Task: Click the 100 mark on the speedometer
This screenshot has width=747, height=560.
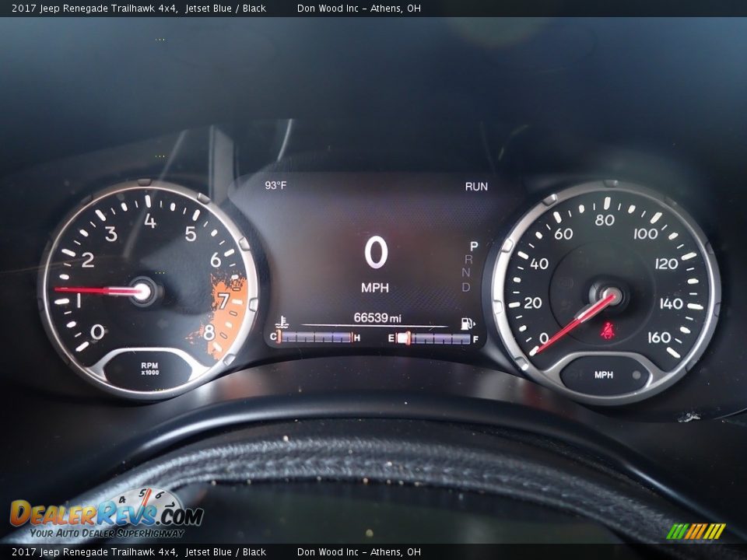Action: pyautogui.click(x=646, y=233)
